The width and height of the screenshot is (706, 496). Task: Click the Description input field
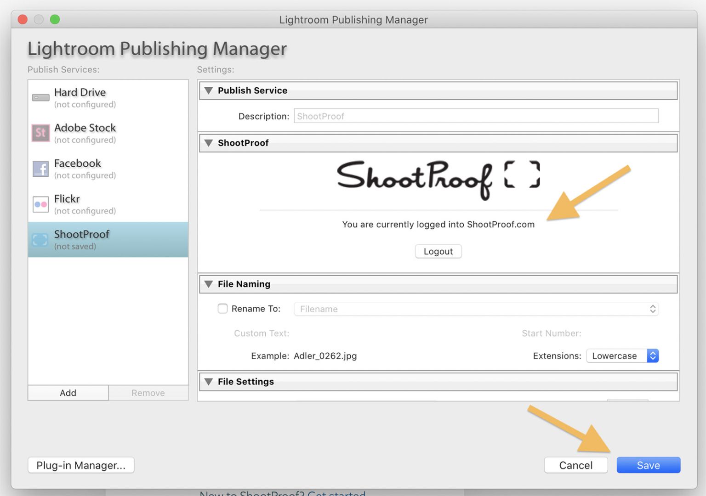475,116
